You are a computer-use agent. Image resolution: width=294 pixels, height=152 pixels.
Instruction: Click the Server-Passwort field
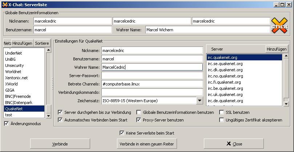tap(152, 75)
